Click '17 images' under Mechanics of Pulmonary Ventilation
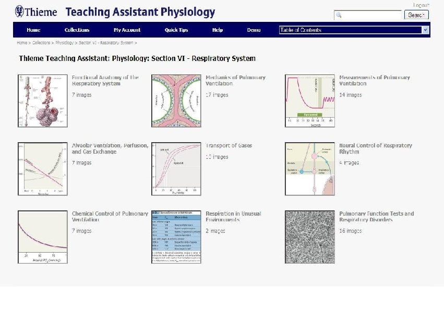Viewport: 444px width, 325px height. tap(217, 95)
